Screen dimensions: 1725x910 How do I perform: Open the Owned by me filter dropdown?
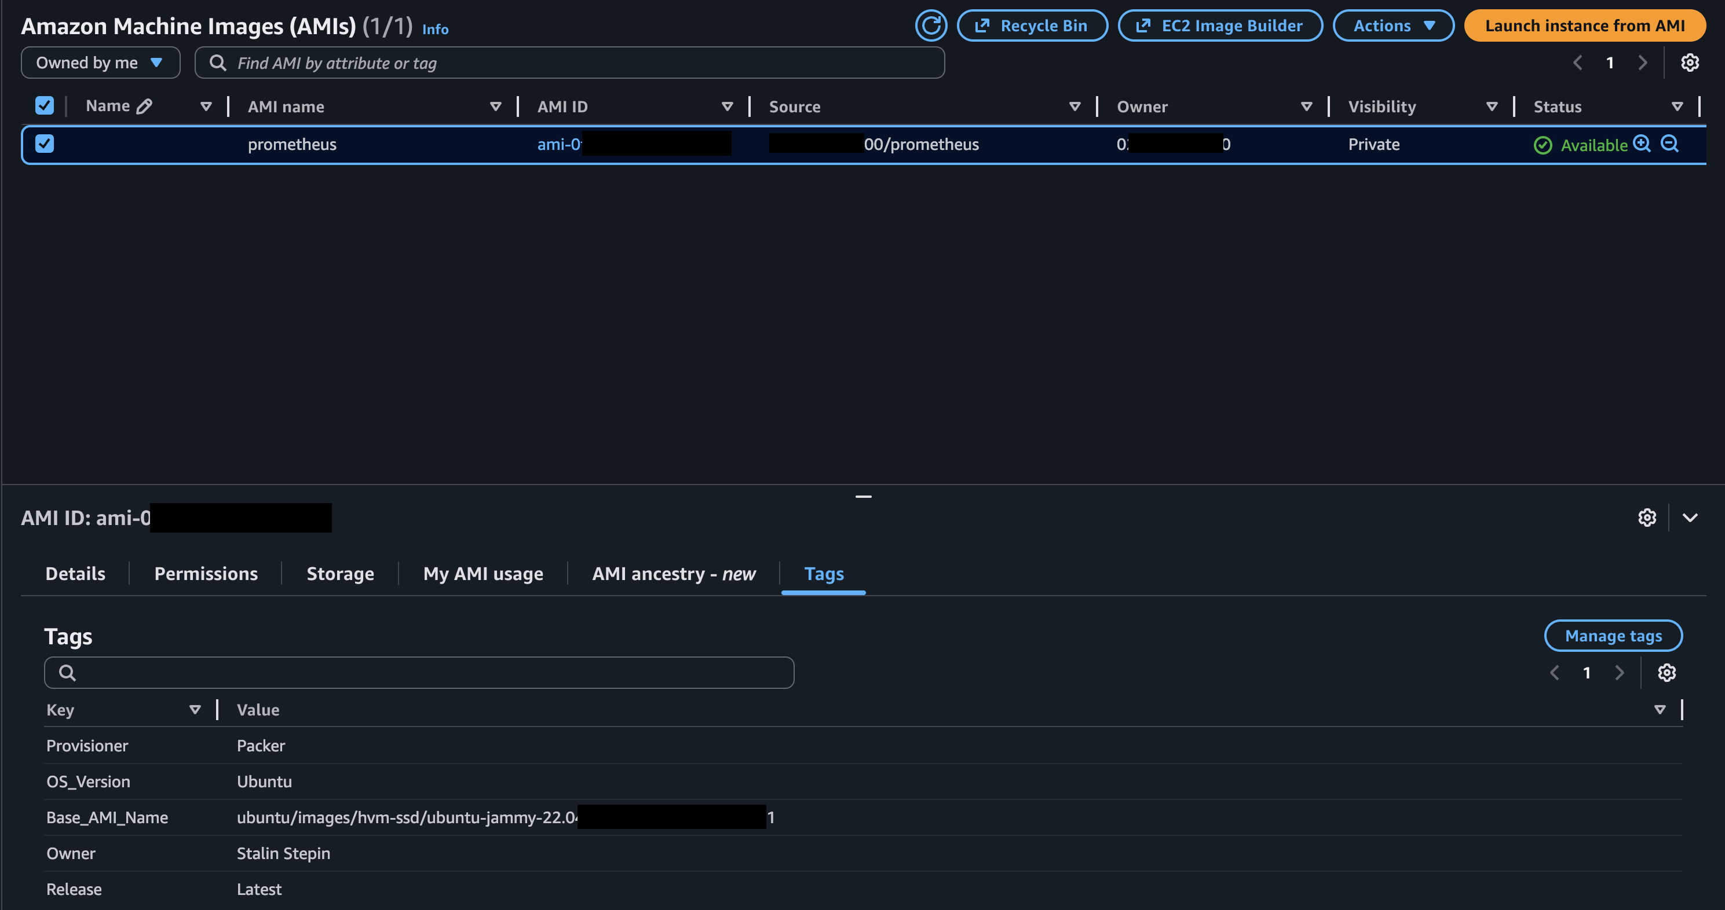point(100,63)
